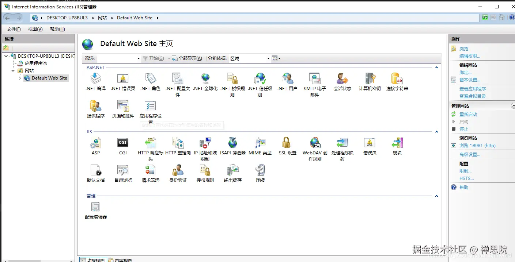This screenshot has width=515, height=262.
Task: Open the 身份验证 feature
Action: (x=178, y=170)
